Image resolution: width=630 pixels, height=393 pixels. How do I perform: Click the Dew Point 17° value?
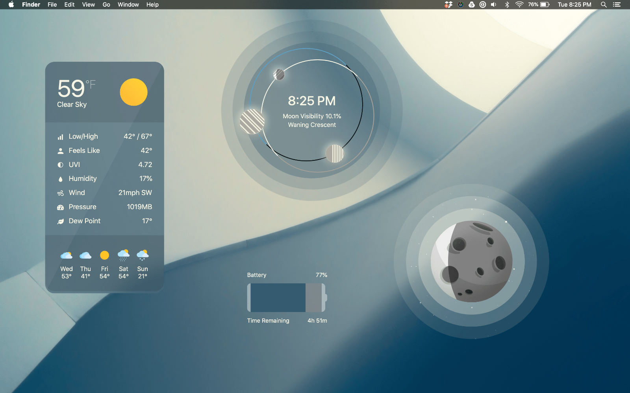point(147,221)
